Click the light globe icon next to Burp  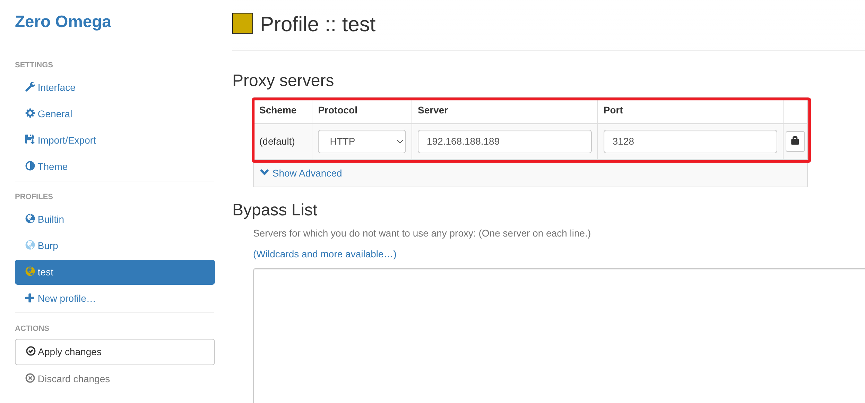click(30, 245)
